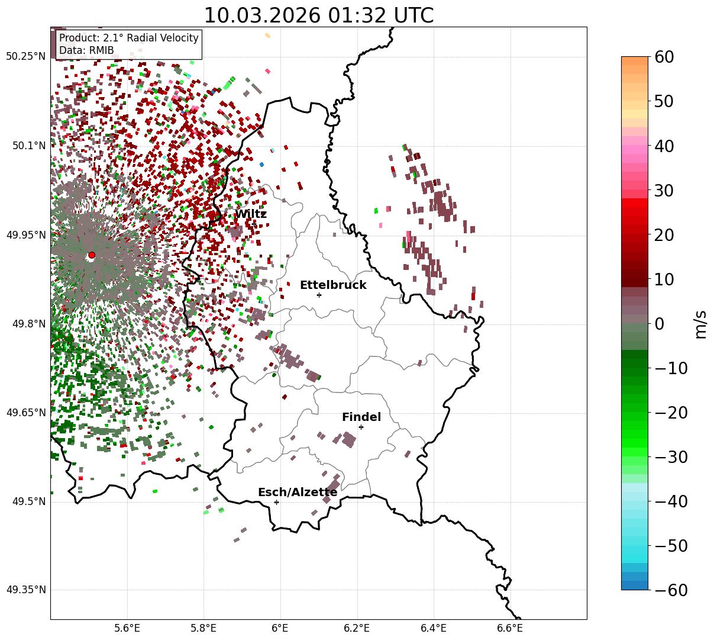This screenshot has width=714, height=640.
Task: Click the colorbar's blue -60 m/s end
Action: 635,585
